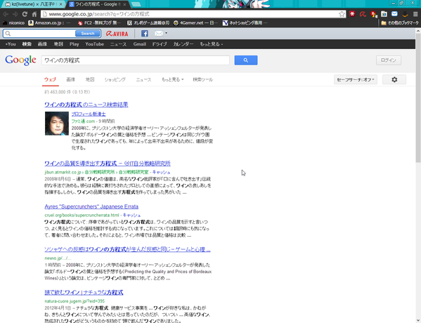Open Ayres "Supercrunchers" Japanese Errata result

pyautogui.click(x=91, y=206)
